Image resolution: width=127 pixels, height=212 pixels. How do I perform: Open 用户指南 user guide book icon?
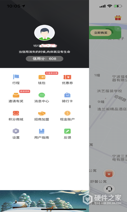[x=42, y=131]
